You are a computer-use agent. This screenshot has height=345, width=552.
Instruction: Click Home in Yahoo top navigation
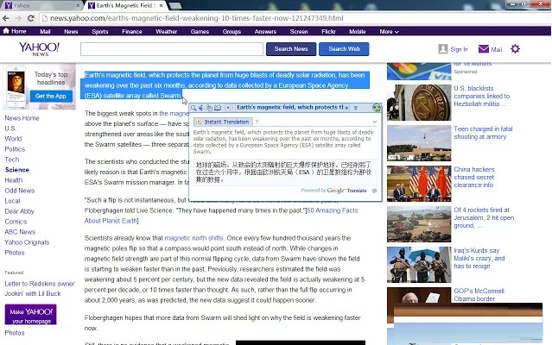[x=19, y=31]
